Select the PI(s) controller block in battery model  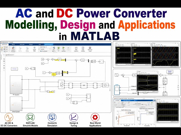[135, 75]
